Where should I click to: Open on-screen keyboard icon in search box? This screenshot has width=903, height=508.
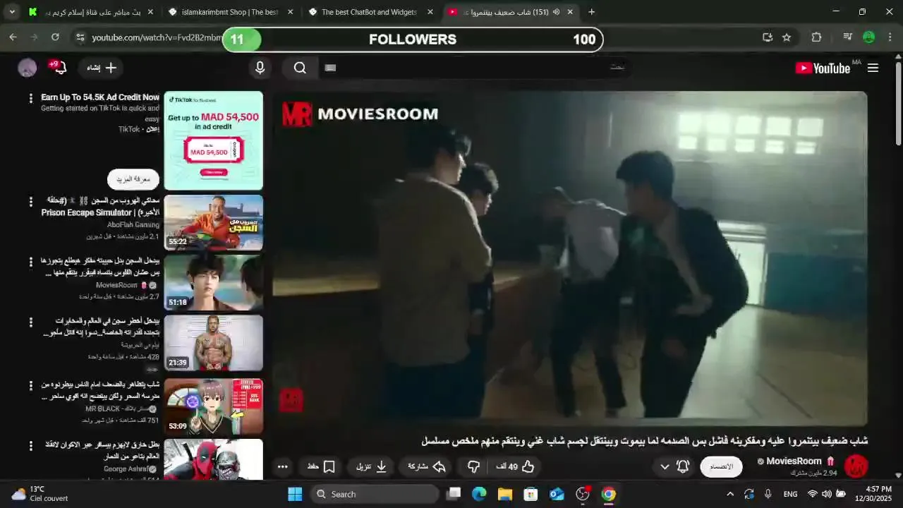point(330,68)
